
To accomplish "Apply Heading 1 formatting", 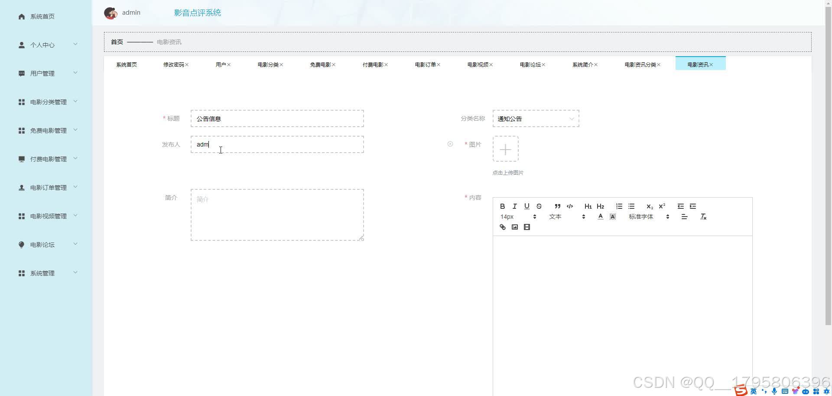I will (588, 206).
